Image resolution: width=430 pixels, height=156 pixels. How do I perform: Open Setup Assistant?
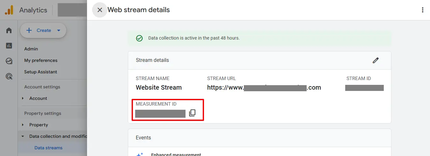click(40, 72)
